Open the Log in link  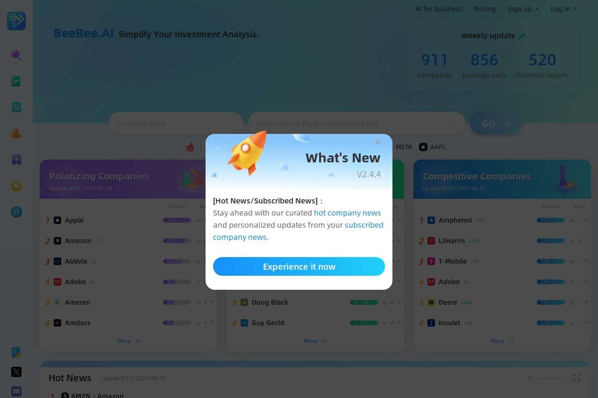coord(564,9)
